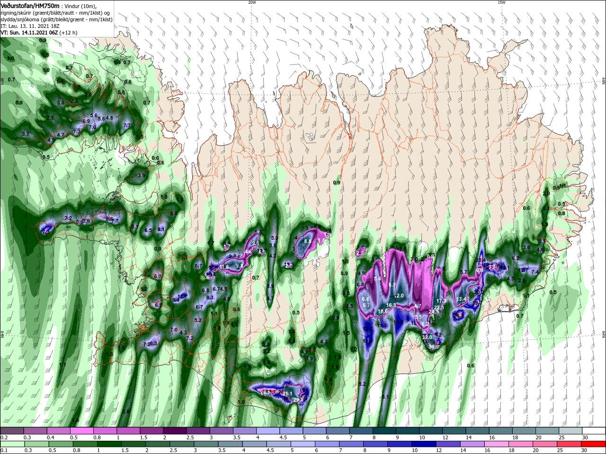Click the 8.8 value near central highlands
606x454 pixels.
(x=307, y=241)
